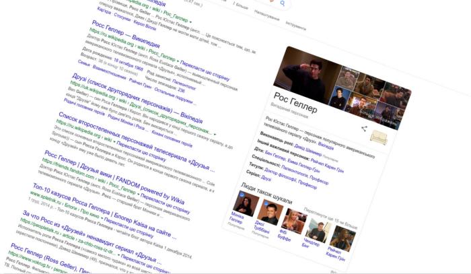Viewport: 471px width, 274px height.
Task: Click 'Перекласти цю сторінку' for Википедия result
Action: click(205, 71)
